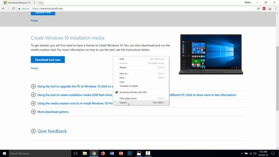Screen dimensions: 279x157
Task: Click the 'Search Windows' taskbar box
Action: coord(40,154)
